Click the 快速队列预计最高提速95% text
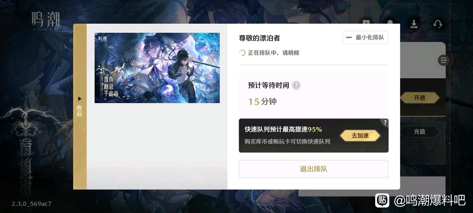Viewport: 473px width, 213px height. coord(283,130)
